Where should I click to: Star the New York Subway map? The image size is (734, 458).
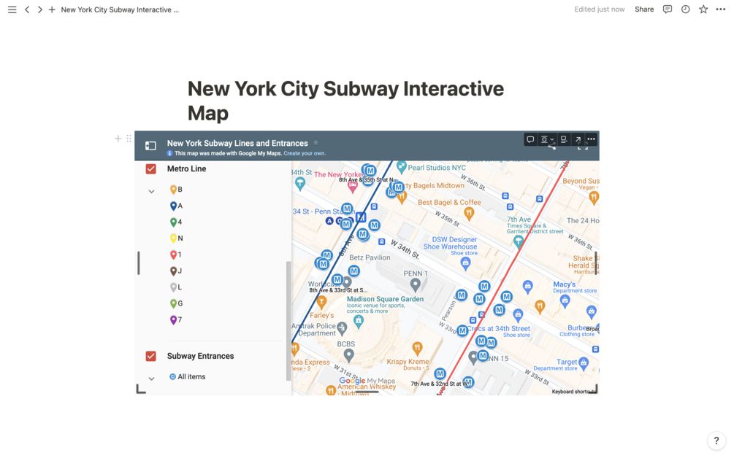pyautogui.click(x=316, y=142)
